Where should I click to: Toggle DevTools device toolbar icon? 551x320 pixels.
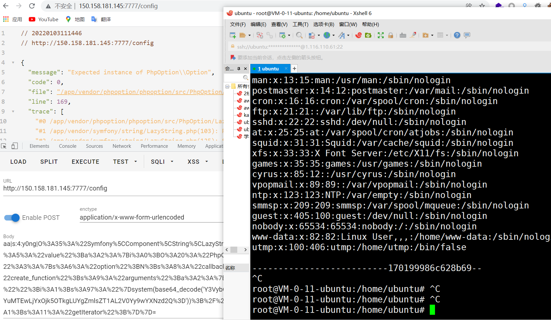click(x=14, y=146)
